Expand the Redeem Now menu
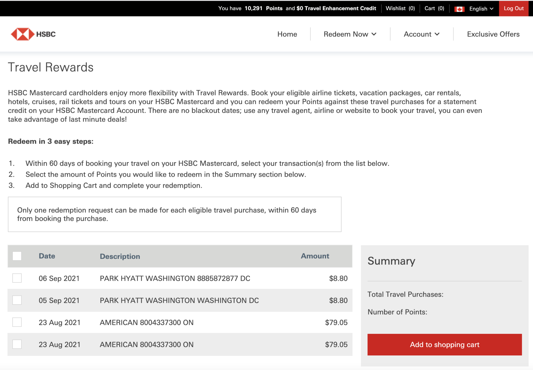Screen dimensions: 533x370 pyautogui.click(x=350, y=34)
